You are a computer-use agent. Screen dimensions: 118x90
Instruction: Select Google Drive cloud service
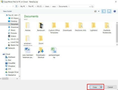(12, 72)
